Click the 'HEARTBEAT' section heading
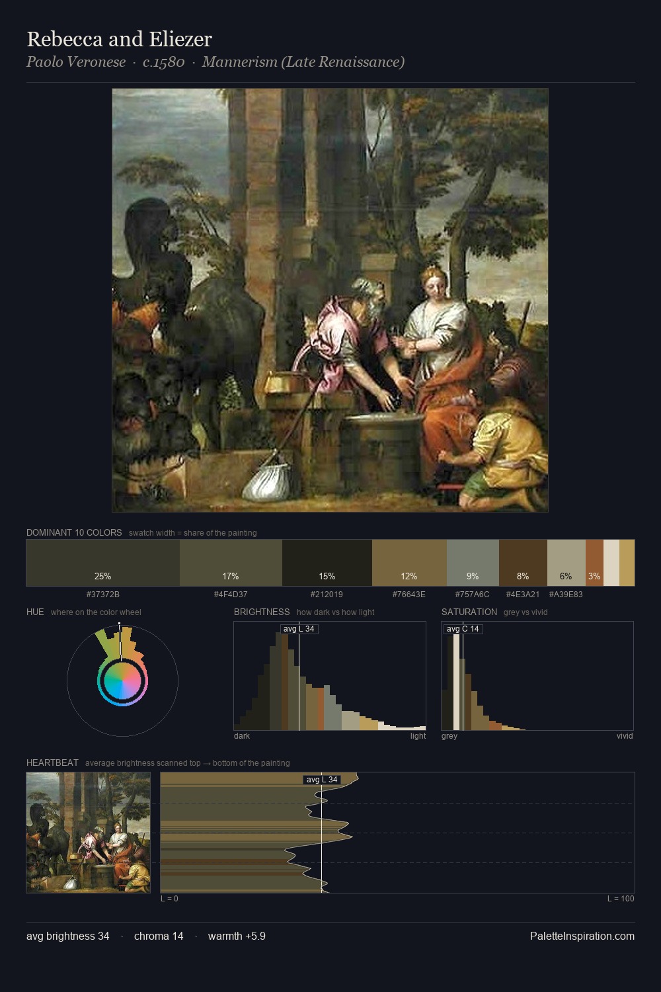Viewport: 661px width, 992px height. [x=52, y=763]
